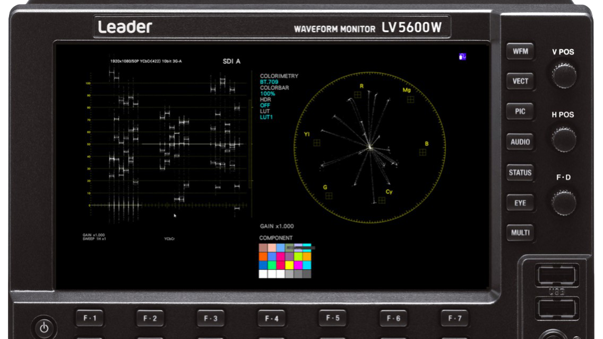Tap the F·7 function key
The image size is (603, 339).
(454, 318)
